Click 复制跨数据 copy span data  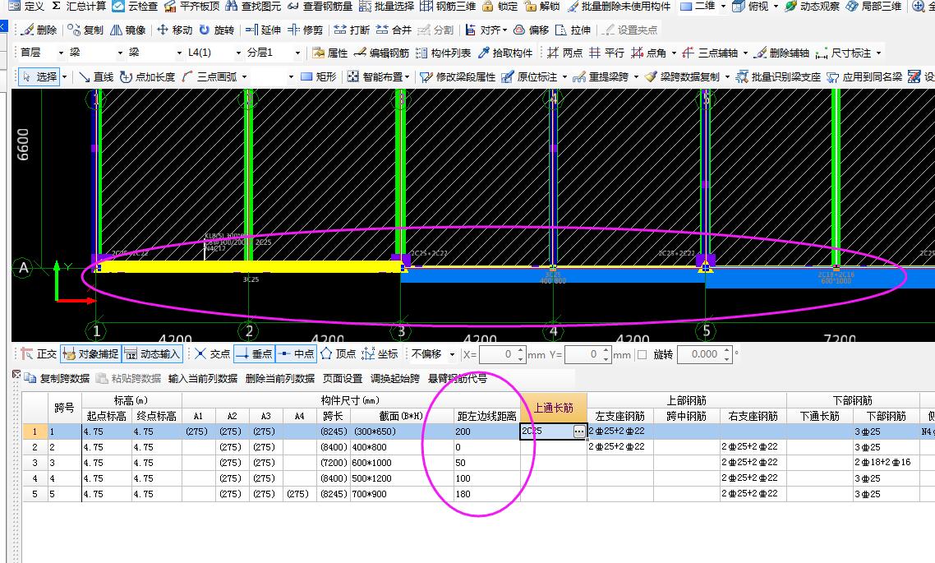57,379
